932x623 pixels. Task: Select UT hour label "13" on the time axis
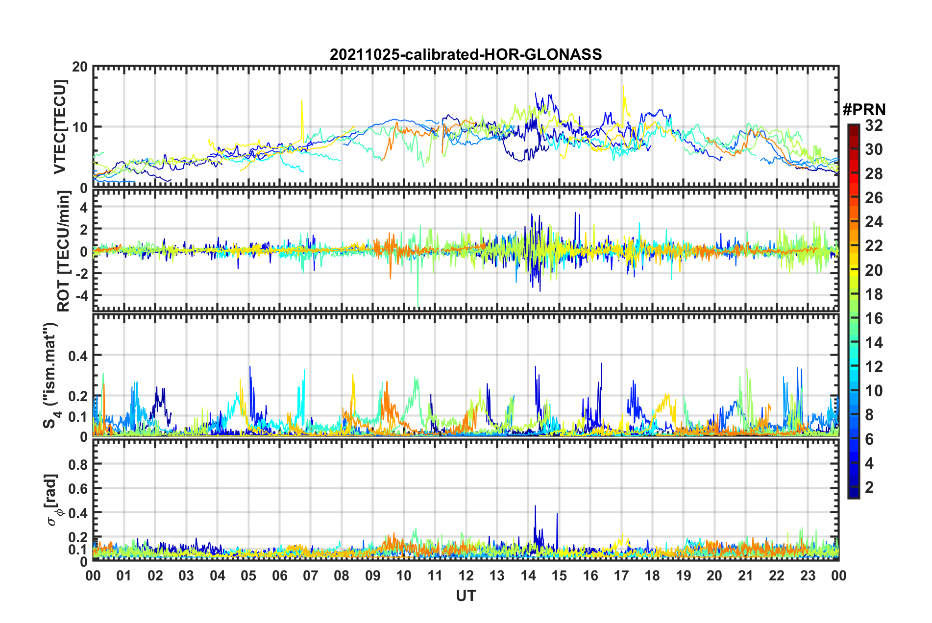[497, 575]
